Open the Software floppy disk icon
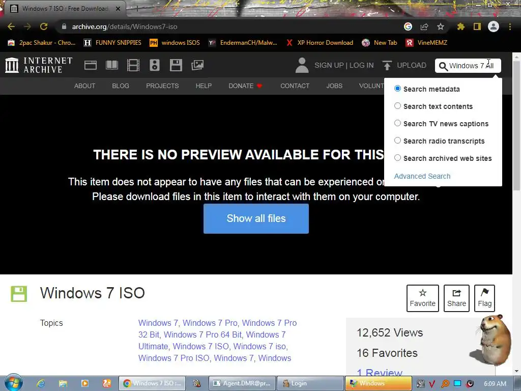This screenshot has height=391, width=521. tap(176, 65)
